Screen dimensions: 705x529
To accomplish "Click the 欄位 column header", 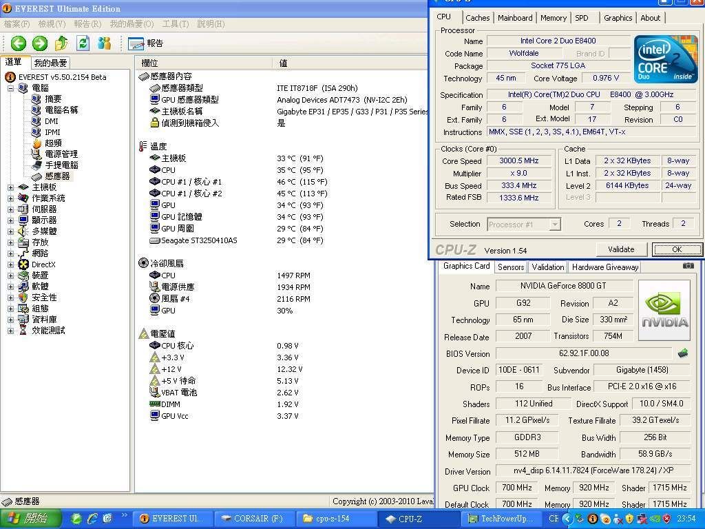I will tap(203, 63).
